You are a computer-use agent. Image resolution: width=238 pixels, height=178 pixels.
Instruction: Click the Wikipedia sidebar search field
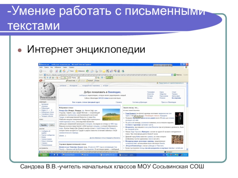(x=47, y=122)
